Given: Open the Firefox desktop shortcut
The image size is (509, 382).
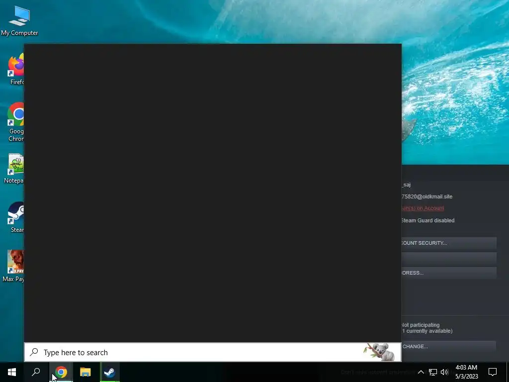Looking at the screenshot, I should 16,69.
